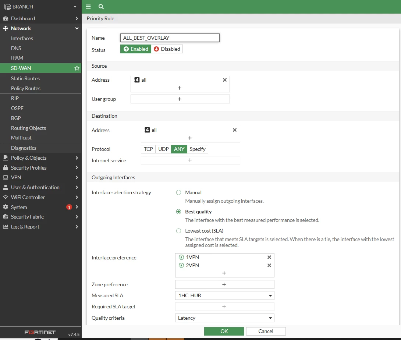Click the Security Profiles lock icon

[x=6, y=167]
